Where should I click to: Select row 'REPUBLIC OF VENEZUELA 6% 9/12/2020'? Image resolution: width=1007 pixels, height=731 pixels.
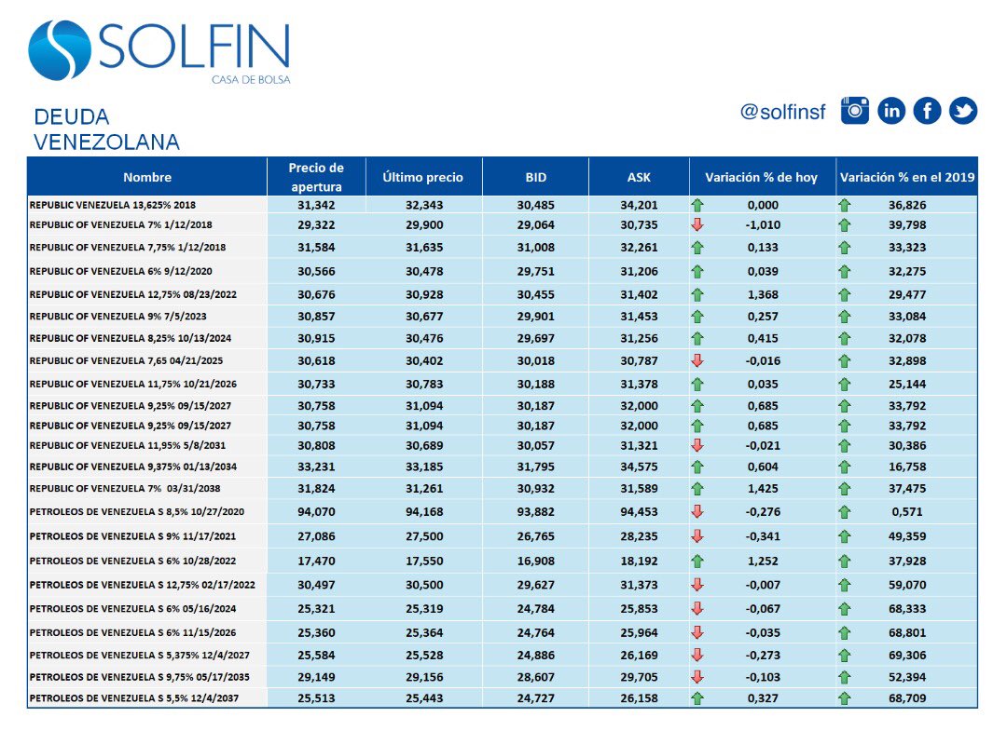click(x=503, y=271)
